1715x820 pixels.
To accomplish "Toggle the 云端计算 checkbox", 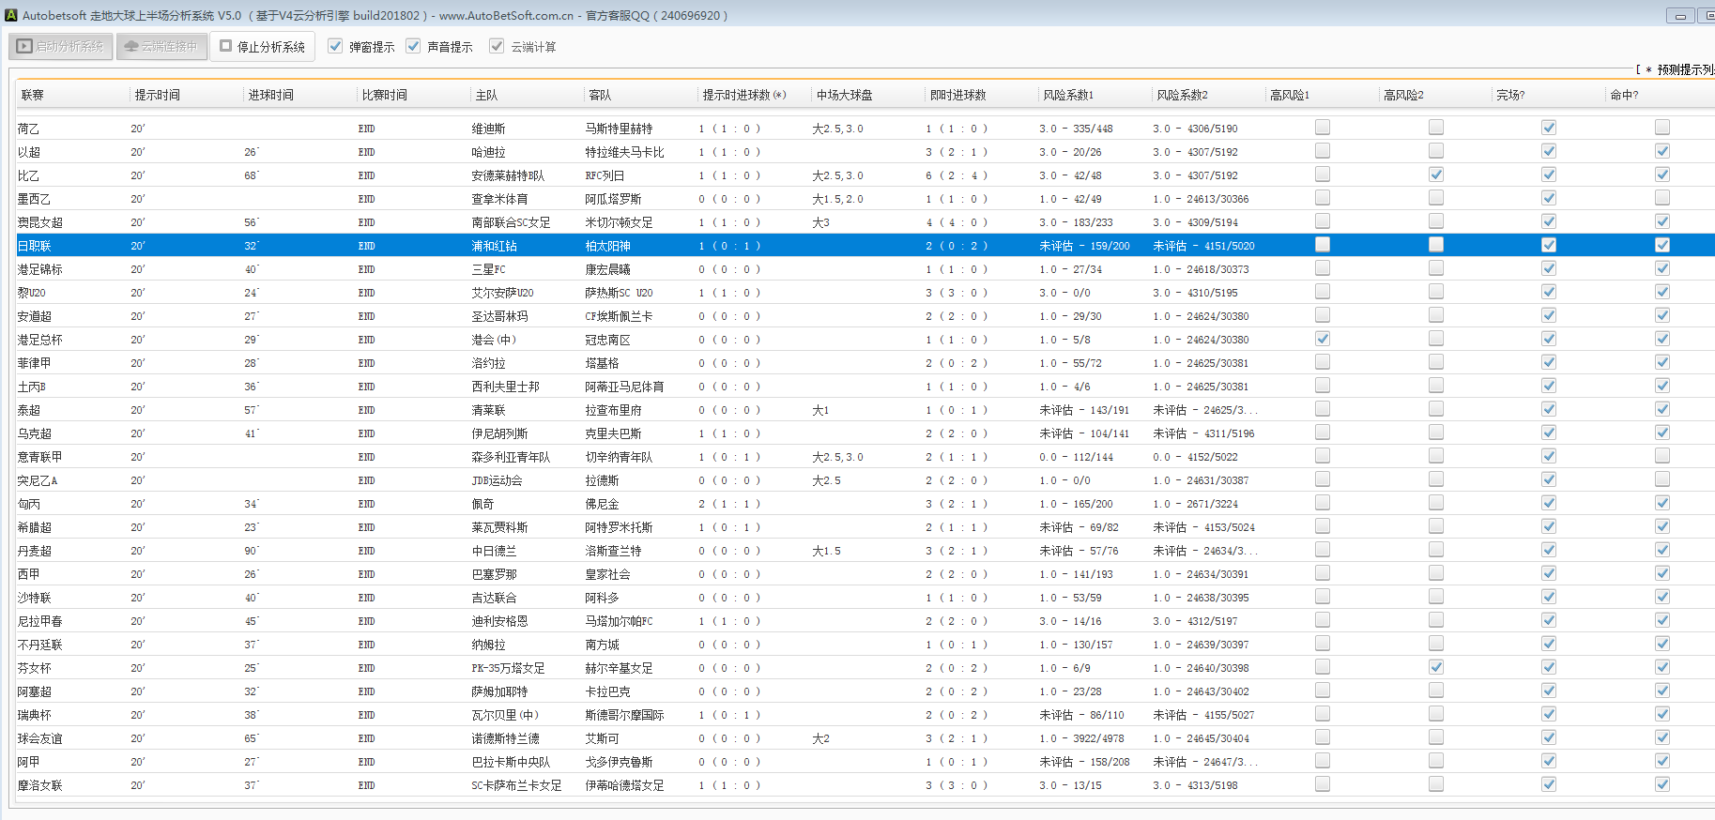I will pyautogui.click(x=497, y=46).
